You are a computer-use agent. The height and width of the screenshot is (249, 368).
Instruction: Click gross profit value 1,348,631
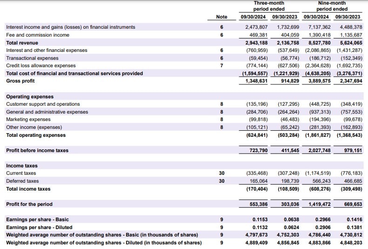coord(256,81)
